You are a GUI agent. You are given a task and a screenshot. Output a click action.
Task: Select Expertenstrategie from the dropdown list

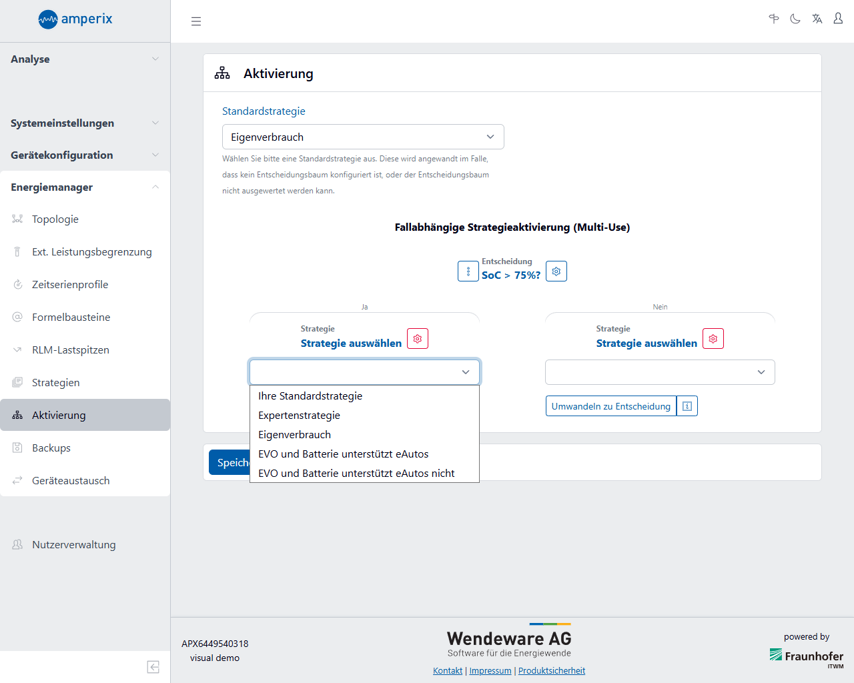click(x=299, y=416)
